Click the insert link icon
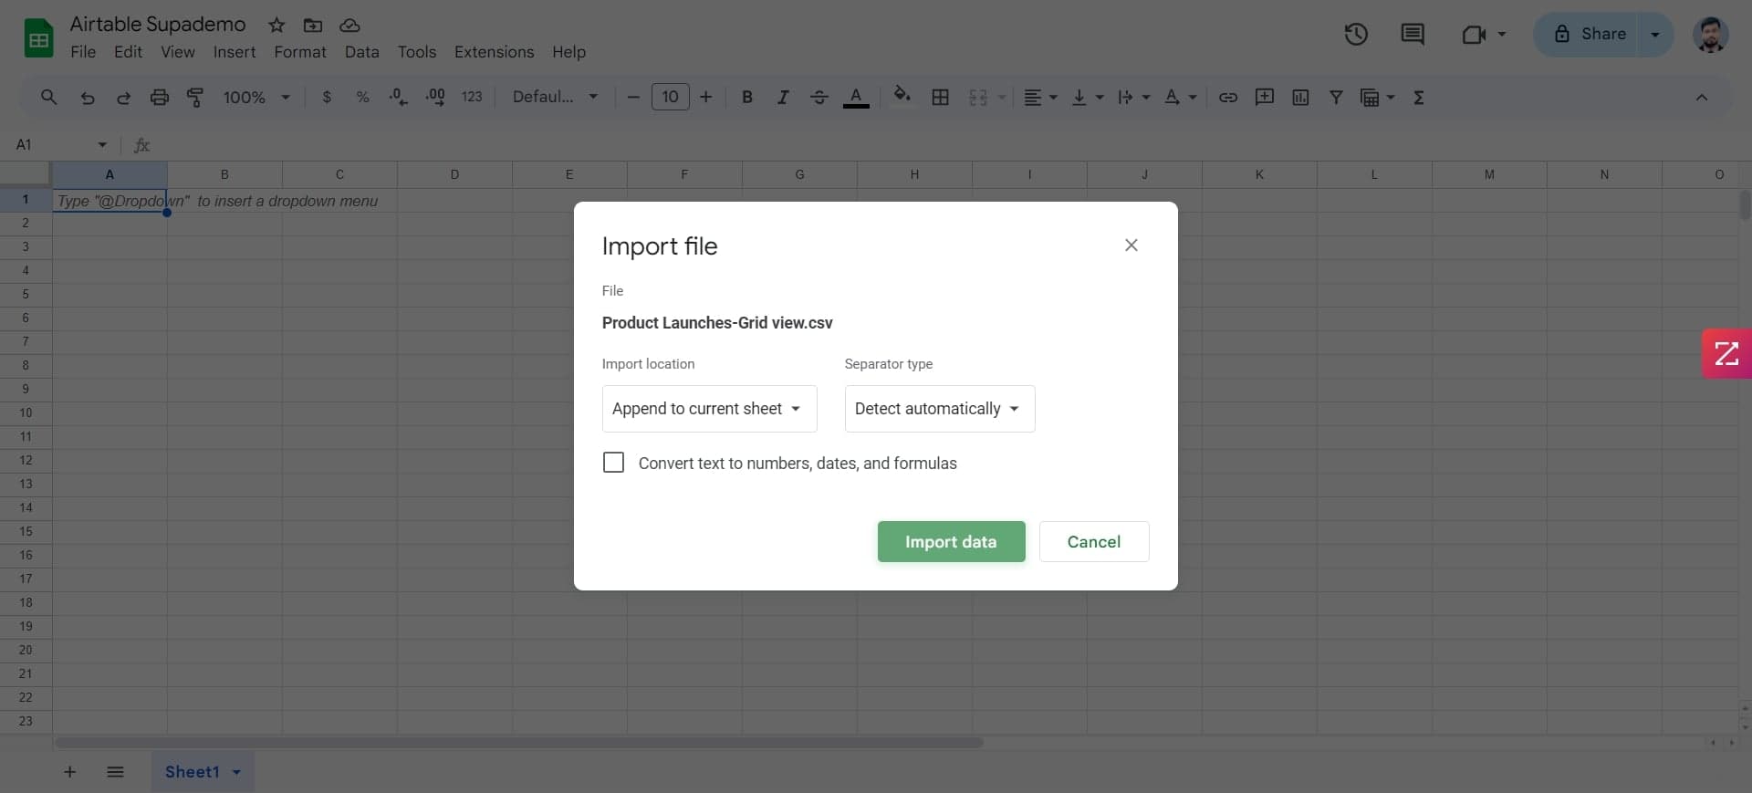This screenshot has height=793, width=1752. pyautogui.click(x=1228, y=97)
